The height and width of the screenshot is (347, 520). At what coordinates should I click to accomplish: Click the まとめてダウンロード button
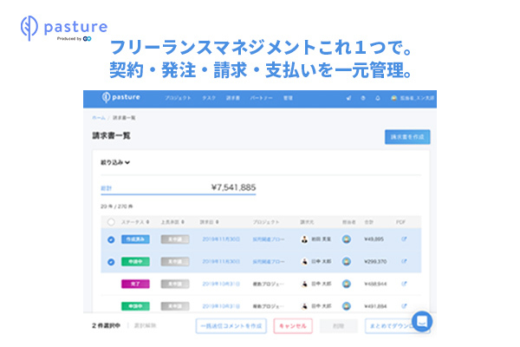[x=392, y=326]
